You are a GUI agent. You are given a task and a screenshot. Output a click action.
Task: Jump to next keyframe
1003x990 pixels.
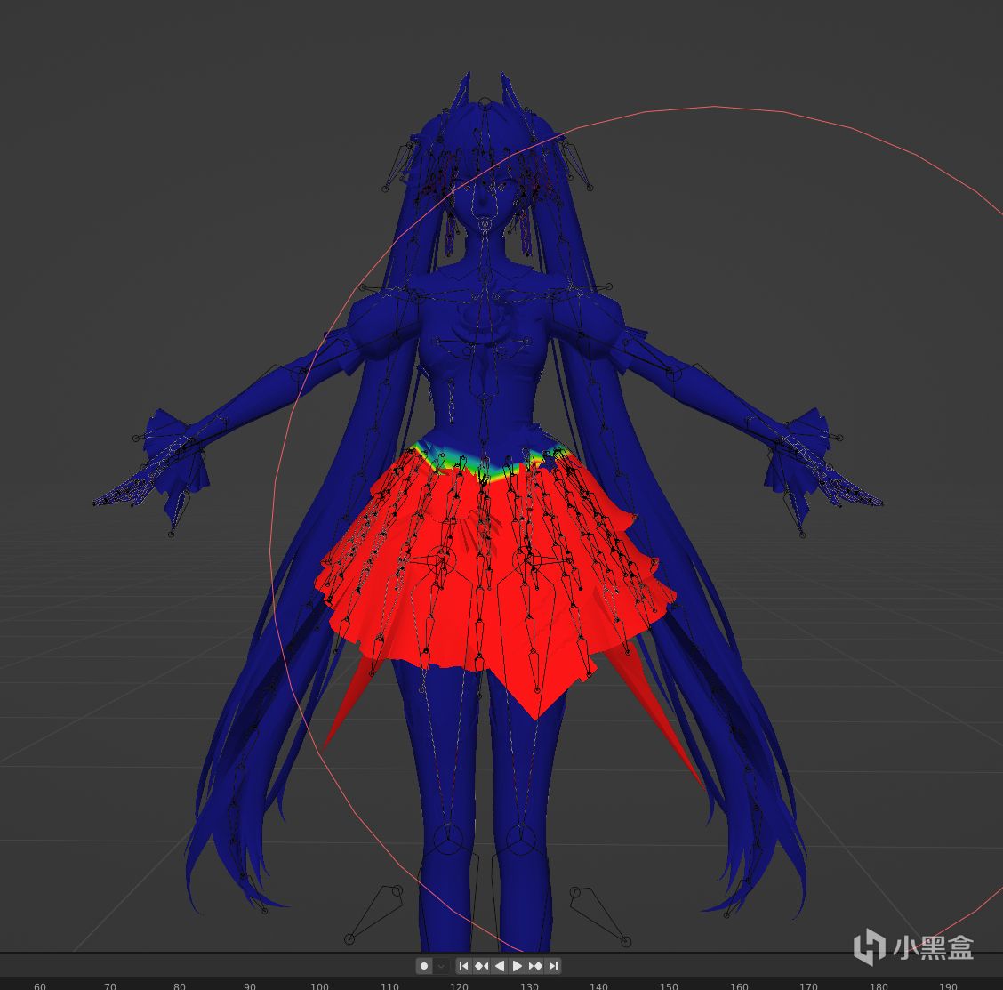[x=535, y=966]
